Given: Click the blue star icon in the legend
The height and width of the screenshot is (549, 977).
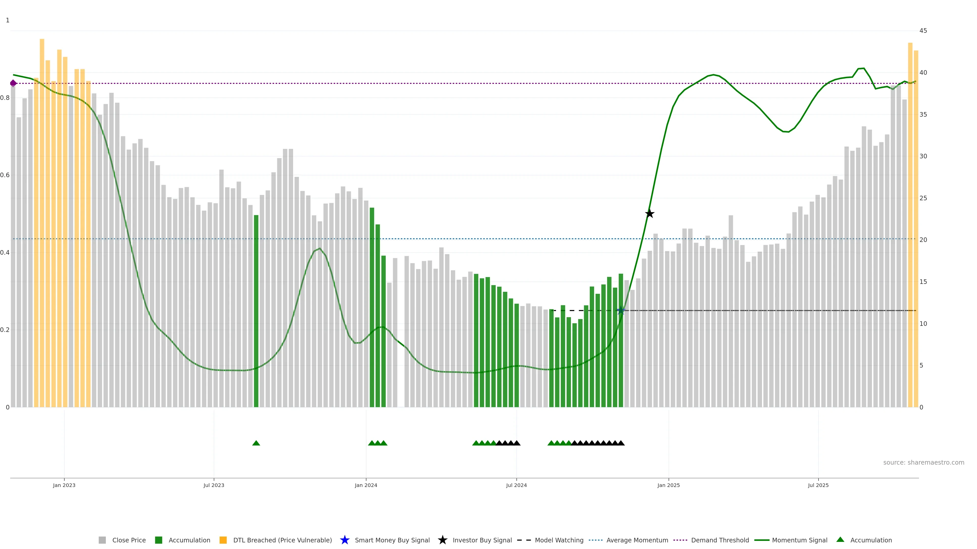Looking at the screenshot, I should (344, 540).
